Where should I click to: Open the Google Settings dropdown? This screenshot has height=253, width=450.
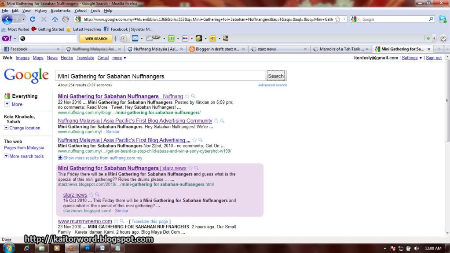(x=412, y=58)
